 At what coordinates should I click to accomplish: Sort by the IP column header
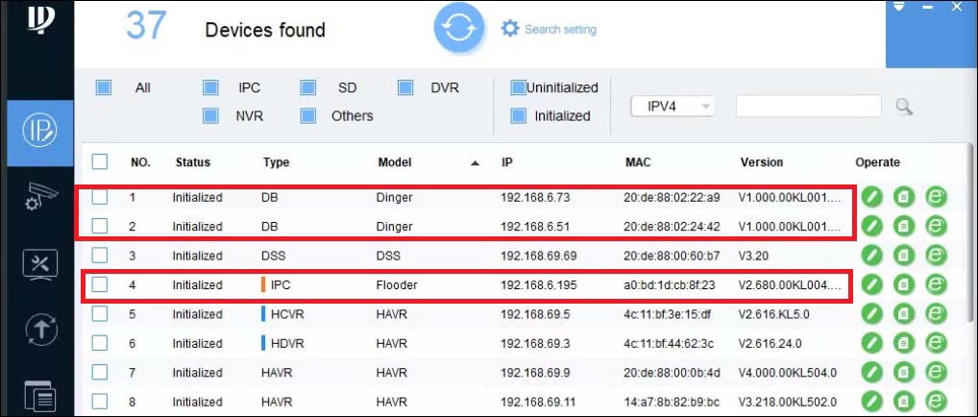tap(507, 162)
